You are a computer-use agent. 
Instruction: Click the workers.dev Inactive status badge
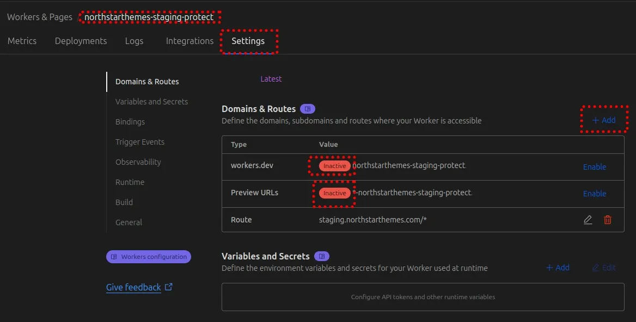(x=335, y=166)
